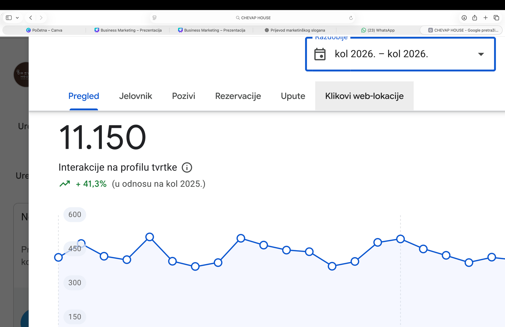Image resolution: width=505 pixels, height=327 pixels.
Task: Focus the CHEVAP HOUSE address field
Action: pyautogui.click(x=253, y=18)
